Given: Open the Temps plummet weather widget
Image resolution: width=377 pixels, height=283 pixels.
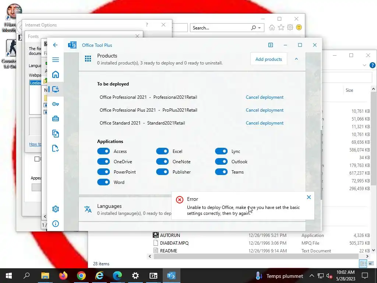Looking at the screenshot, I should [x=279, y=276].
